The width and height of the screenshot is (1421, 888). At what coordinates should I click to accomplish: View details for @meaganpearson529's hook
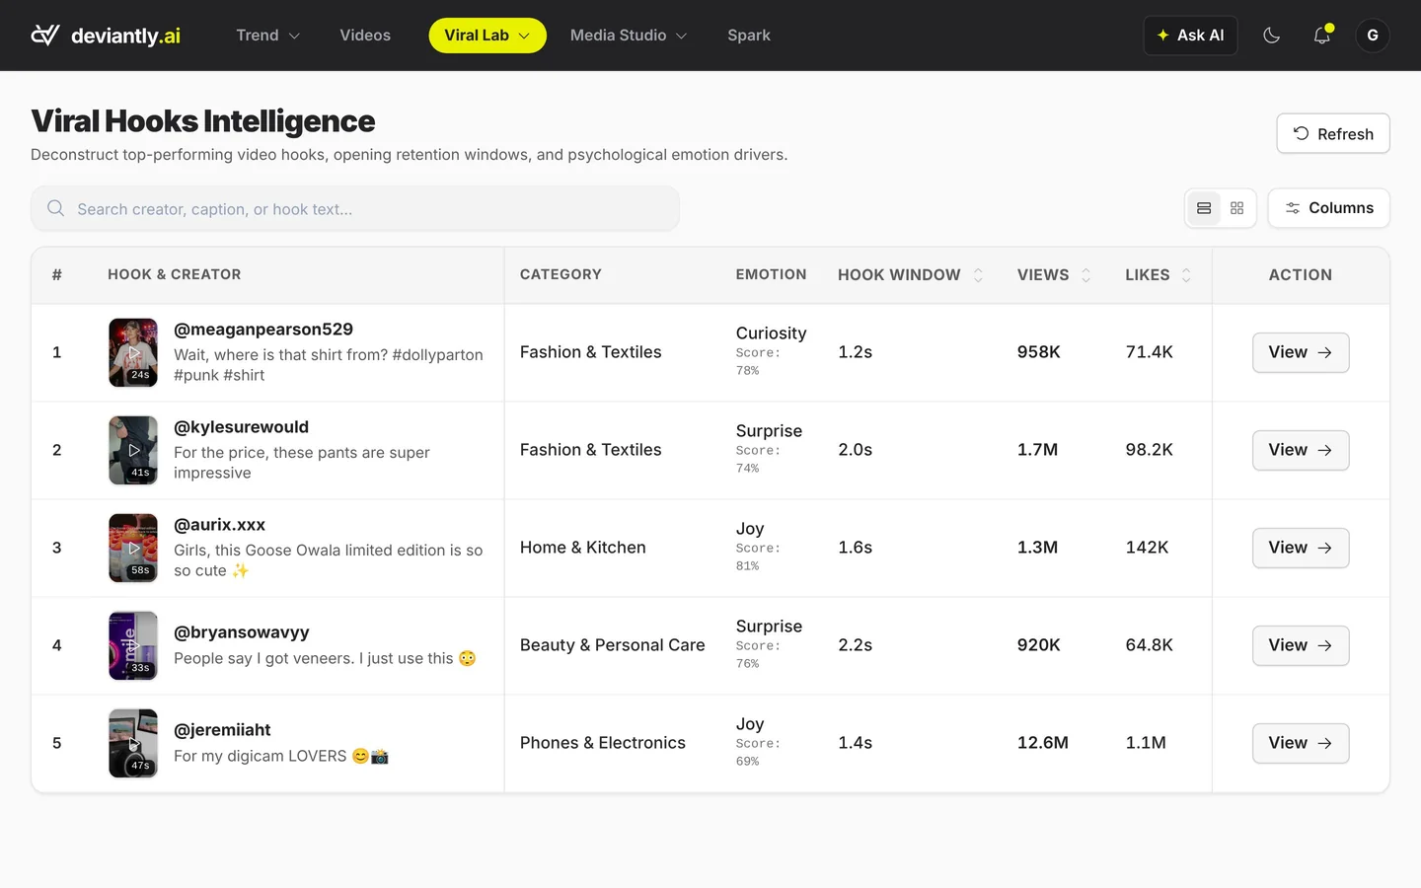(x=1301, y=352)
